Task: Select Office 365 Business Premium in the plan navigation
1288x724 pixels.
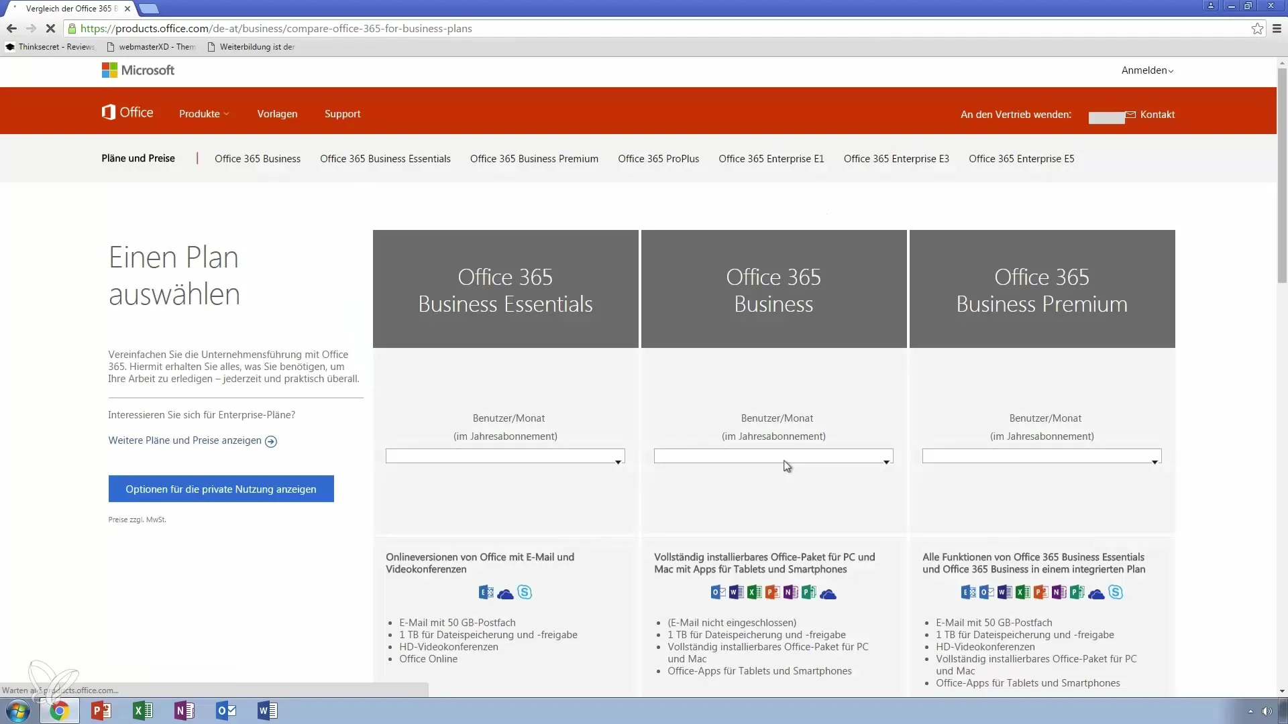Action: 534,159
